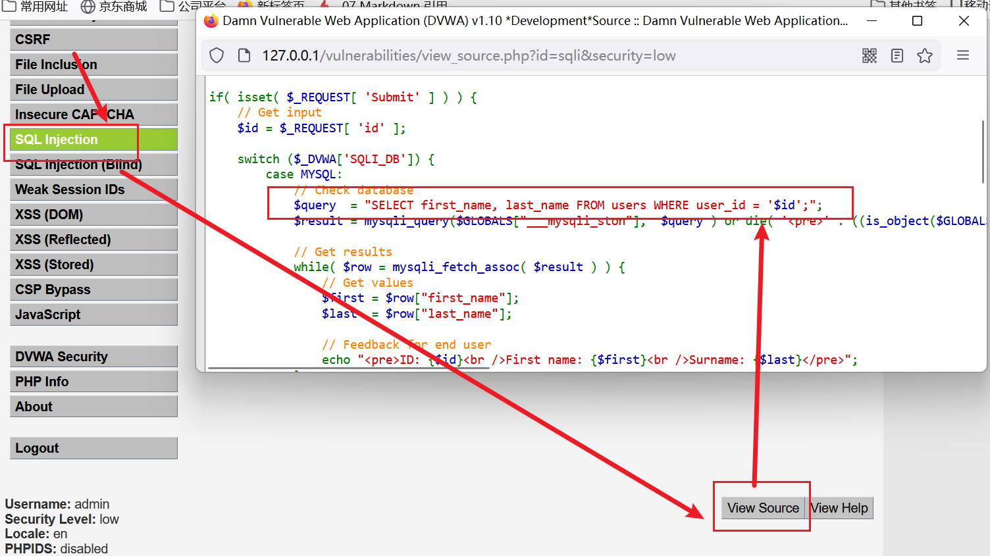
Task: Click the 'switch ($_DVWA' code line
Action: 336,159
